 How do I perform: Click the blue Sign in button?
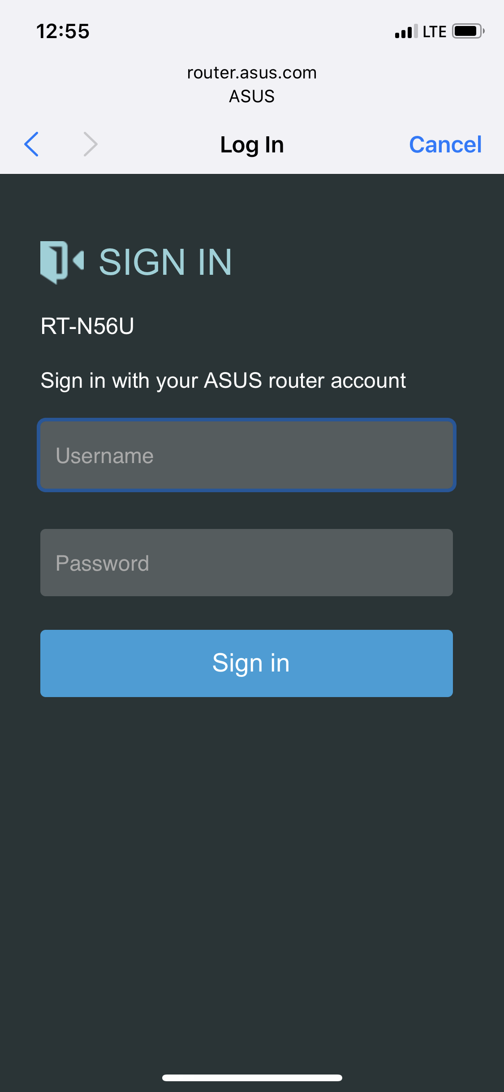pyautogui.click(x=246, y=663)
